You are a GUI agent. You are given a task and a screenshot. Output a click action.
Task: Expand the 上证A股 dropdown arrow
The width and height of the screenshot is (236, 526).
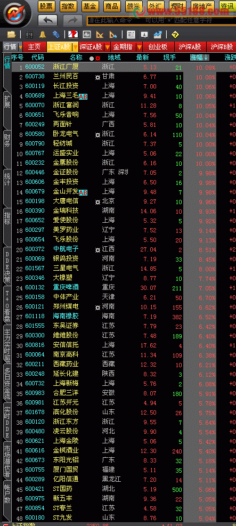[x=76, y=47]
